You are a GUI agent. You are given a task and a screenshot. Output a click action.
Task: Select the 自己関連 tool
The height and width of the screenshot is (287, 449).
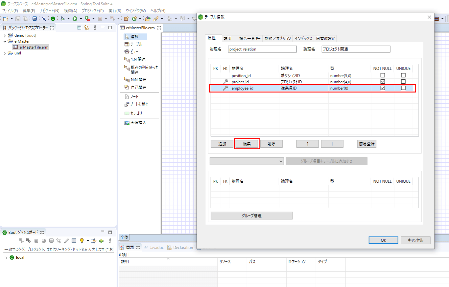click(138, 88)
